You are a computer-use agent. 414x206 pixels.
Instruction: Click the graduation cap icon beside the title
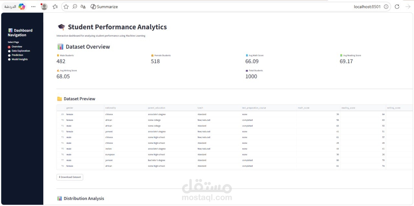(x=61, y=27)
